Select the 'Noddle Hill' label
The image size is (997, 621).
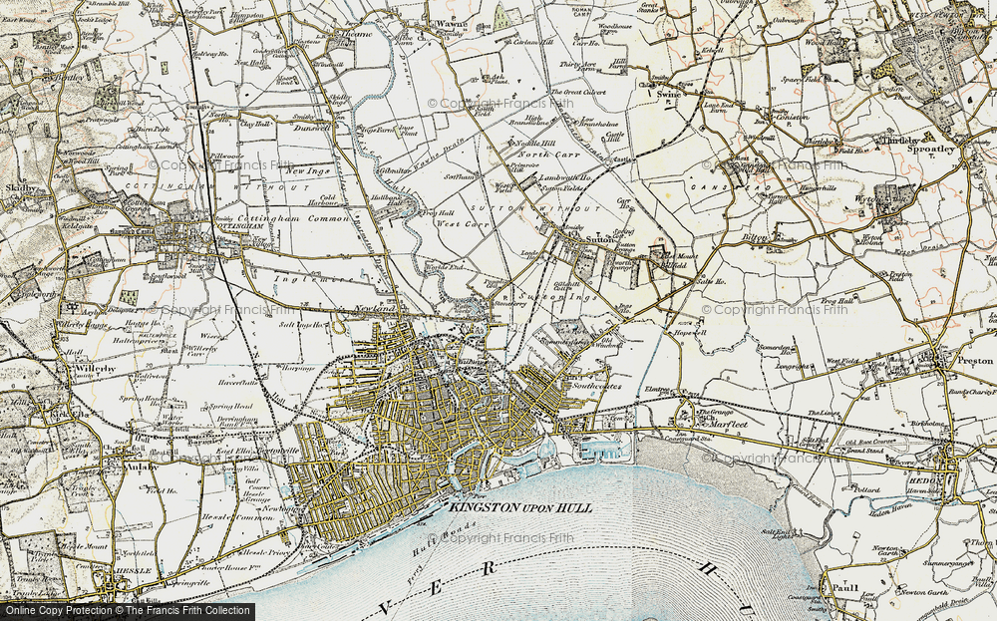click(535, 144)
